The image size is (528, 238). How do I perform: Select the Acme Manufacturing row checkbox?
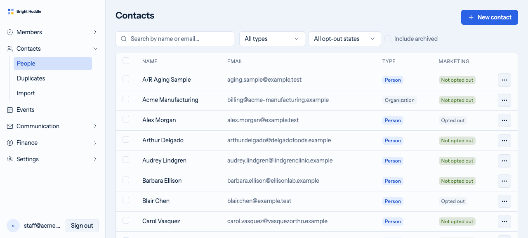click(x=126, y=99)
